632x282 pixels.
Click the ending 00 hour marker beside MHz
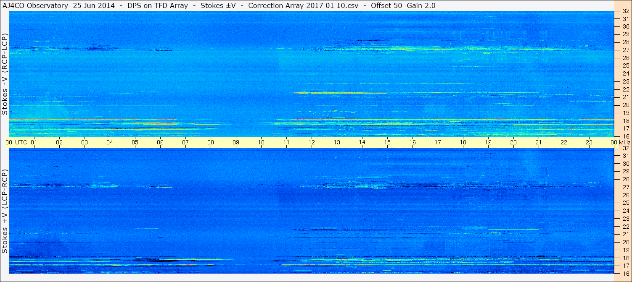coord(614,142)
